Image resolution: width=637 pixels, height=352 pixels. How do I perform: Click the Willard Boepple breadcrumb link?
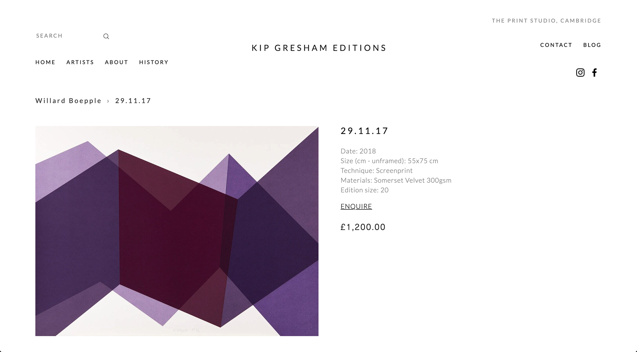(68, 101)
